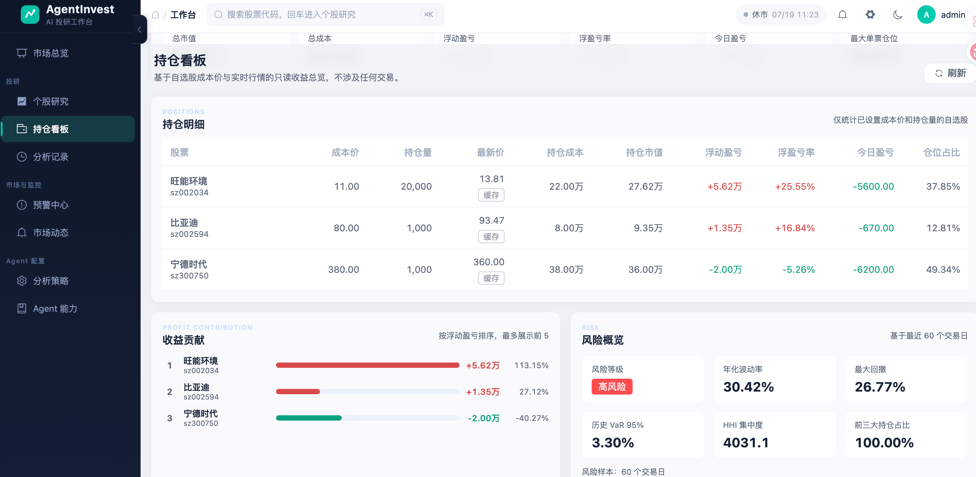976x477 pixels.
Task: Click the 高风险 risk level badge
Action: coord(612,387)
